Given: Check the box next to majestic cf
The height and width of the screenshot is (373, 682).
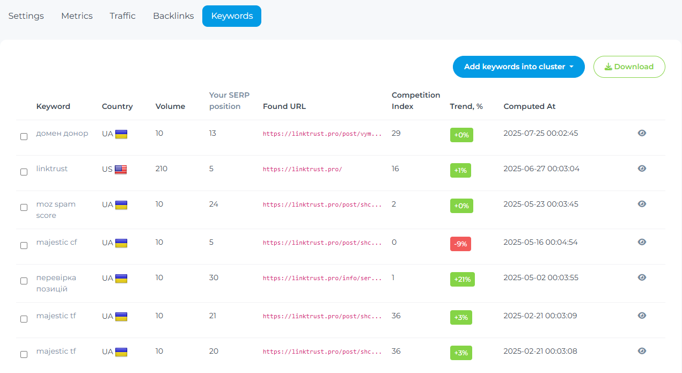Looking at the screenshot, I should pyautogui.click(x=24, y=246).
